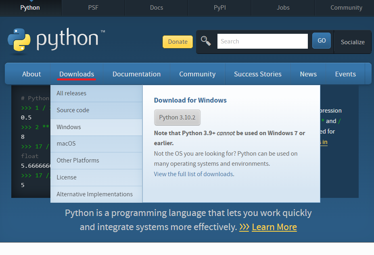Open the Events navigation menu
Image resolution: width=374 pixels, height=255 pixels.
pos(345,74)
